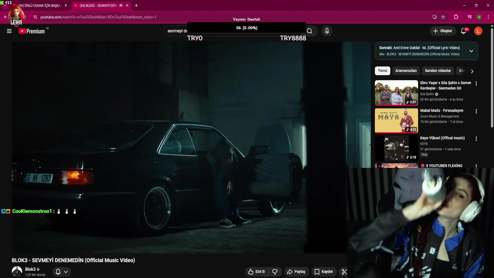Share the video via Paylaş
This screenshot has width=494, height=278.
(x=296, y=272)
